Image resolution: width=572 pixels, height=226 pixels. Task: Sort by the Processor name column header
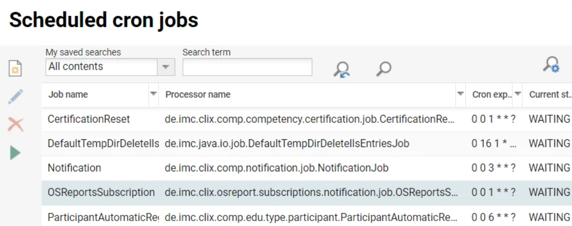(198, 95)
